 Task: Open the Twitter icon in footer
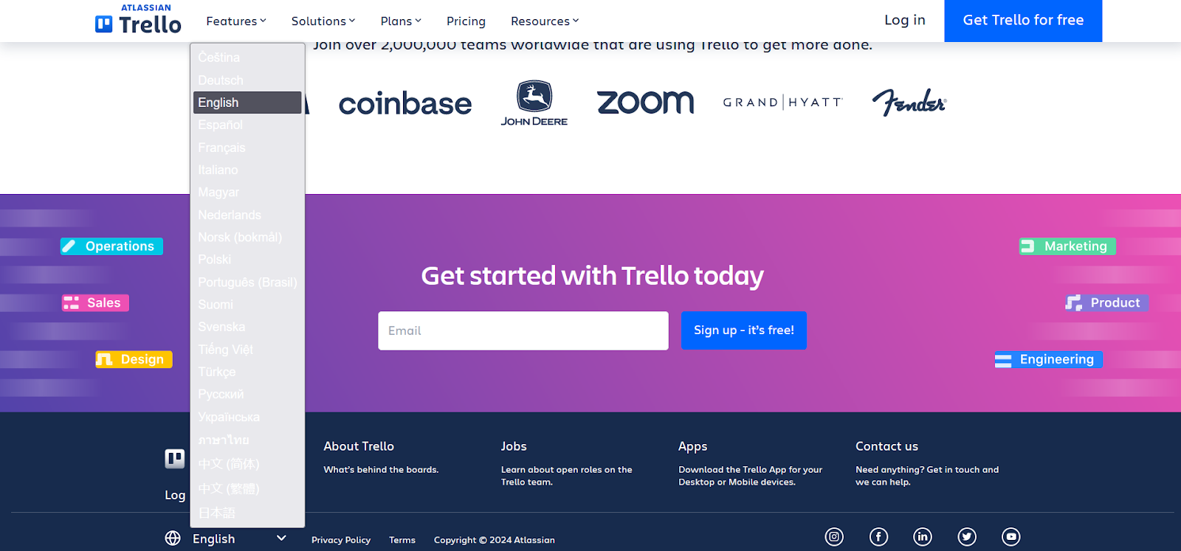pyautogui.click(x=967, y=537)
